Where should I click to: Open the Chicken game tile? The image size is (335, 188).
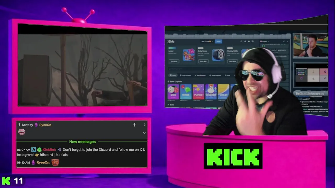click(211, 92)
